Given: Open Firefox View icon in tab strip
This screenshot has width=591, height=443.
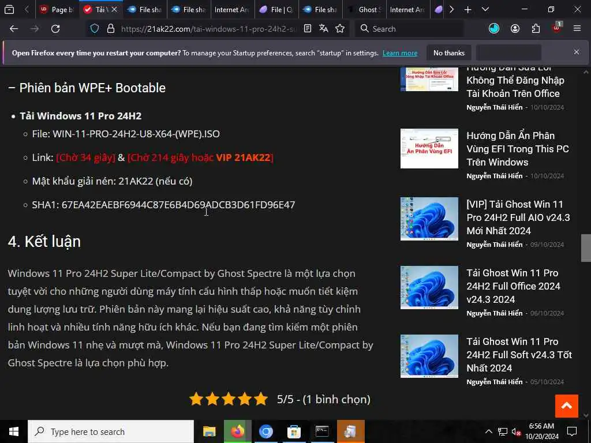Looking at the screenshot, I should 9,10.
